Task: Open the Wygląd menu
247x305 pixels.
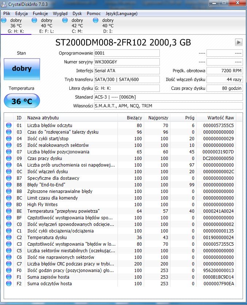Action: 60,14
